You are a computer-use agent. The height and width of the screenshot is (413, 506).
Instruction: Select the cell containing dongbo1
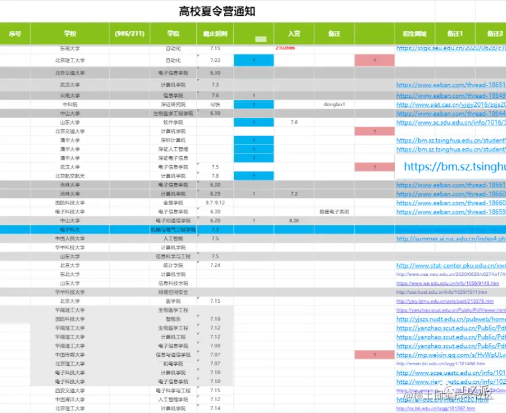[333, 104]
